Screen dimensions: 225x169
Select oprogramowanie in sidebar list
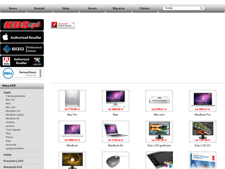click(15, 148)
